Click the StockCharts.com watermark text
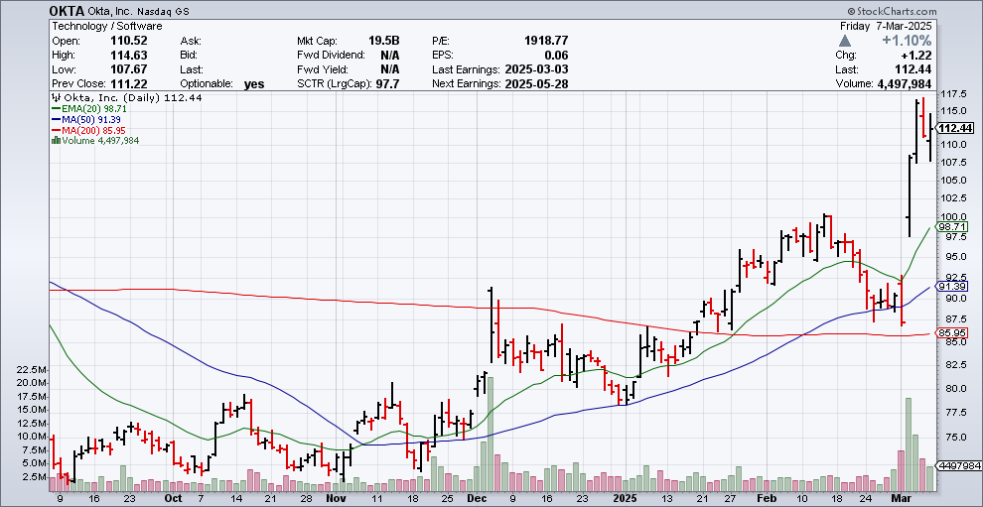The width and height of the screenshot is (983, 507). [891, 11]
